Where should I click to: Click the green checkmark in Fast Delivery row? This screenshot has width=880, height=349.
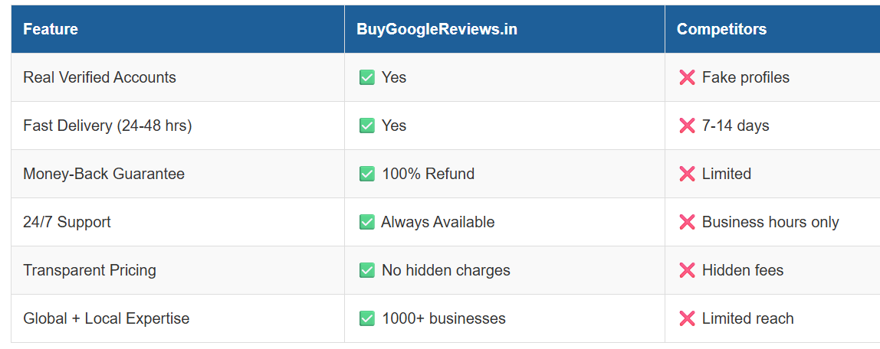click(367, 126)
